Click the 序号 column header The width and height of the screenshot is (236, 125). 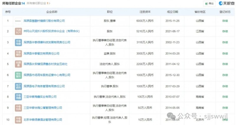point(8,12)
